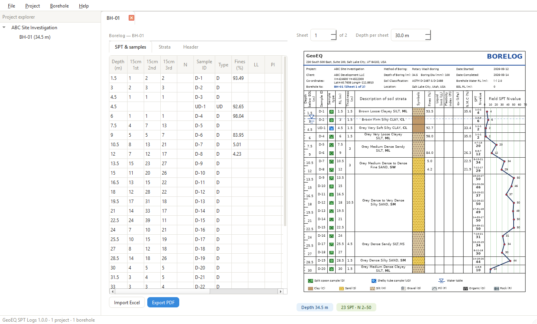Click the split spoon icon for sample D-1
537x324 pixels.
pos(332,112)
